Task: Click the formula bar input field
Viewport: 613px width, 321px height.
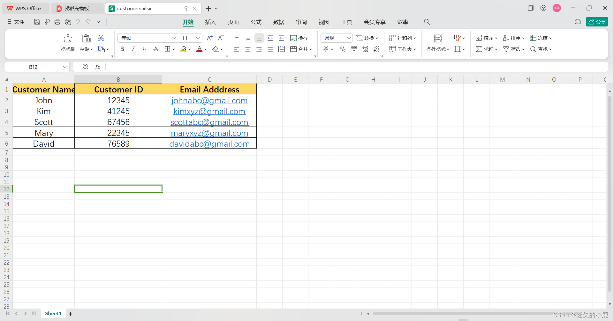Action: [356, 67]
